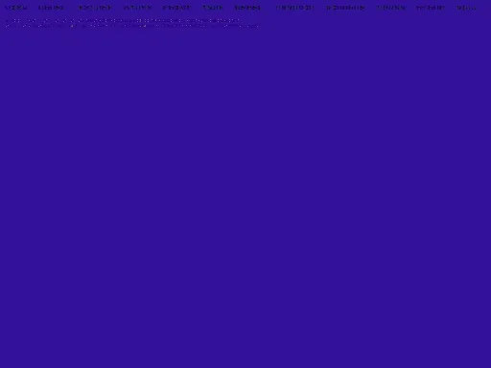Click the fourth top navigation bar item
491x368 pixels.
click(137, 8)
